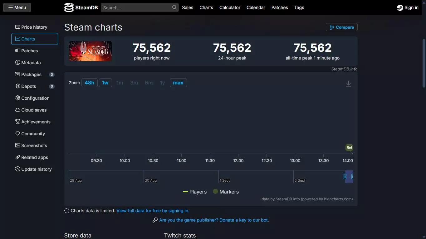
Task: Go to Price history in sidebar
Action: point(35,27)
